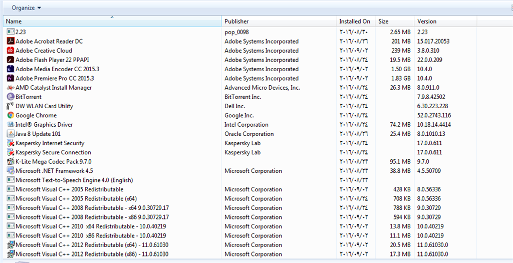Click the Adobe Flash Player 22 PPAPI icon
Viewport: 513px width, 263px height.
(x=11, y=60)
